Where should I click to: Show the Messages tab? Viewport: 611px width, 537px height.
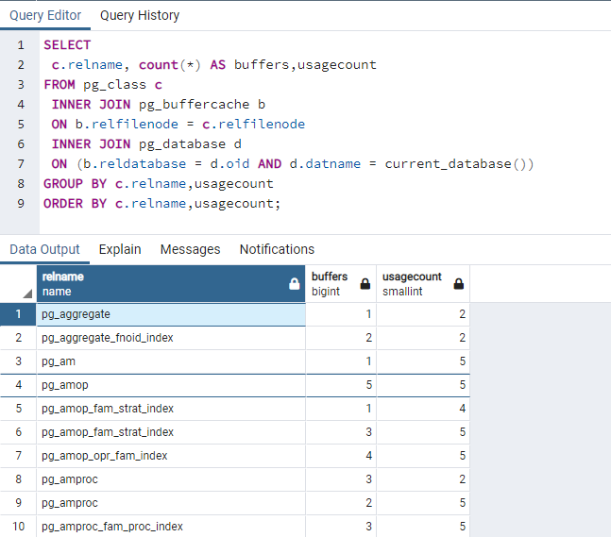[x=190, y=249]
